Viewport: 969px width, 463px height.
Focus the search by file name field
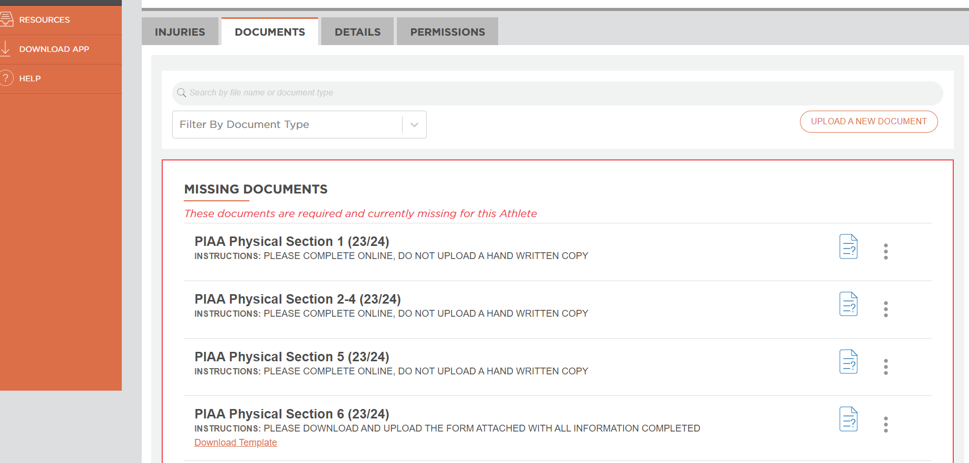[557, 93]
